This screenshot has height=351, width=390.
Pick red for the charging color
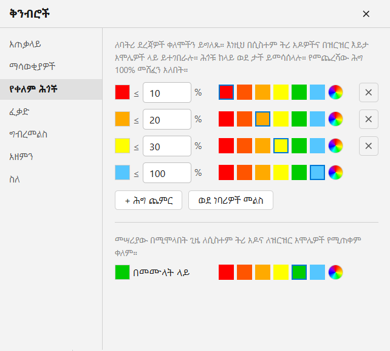(x=227, y=273)
